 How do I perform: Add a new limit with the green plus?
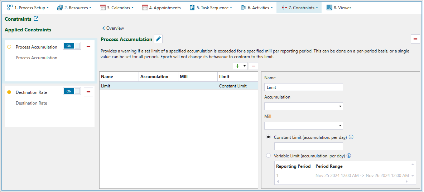[237, 66]
